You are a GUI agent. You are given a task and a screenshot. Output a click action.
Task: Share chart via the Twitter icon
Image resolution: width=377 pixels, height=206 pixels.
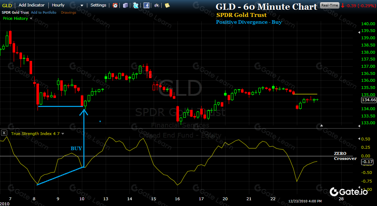tap(136, 5)
